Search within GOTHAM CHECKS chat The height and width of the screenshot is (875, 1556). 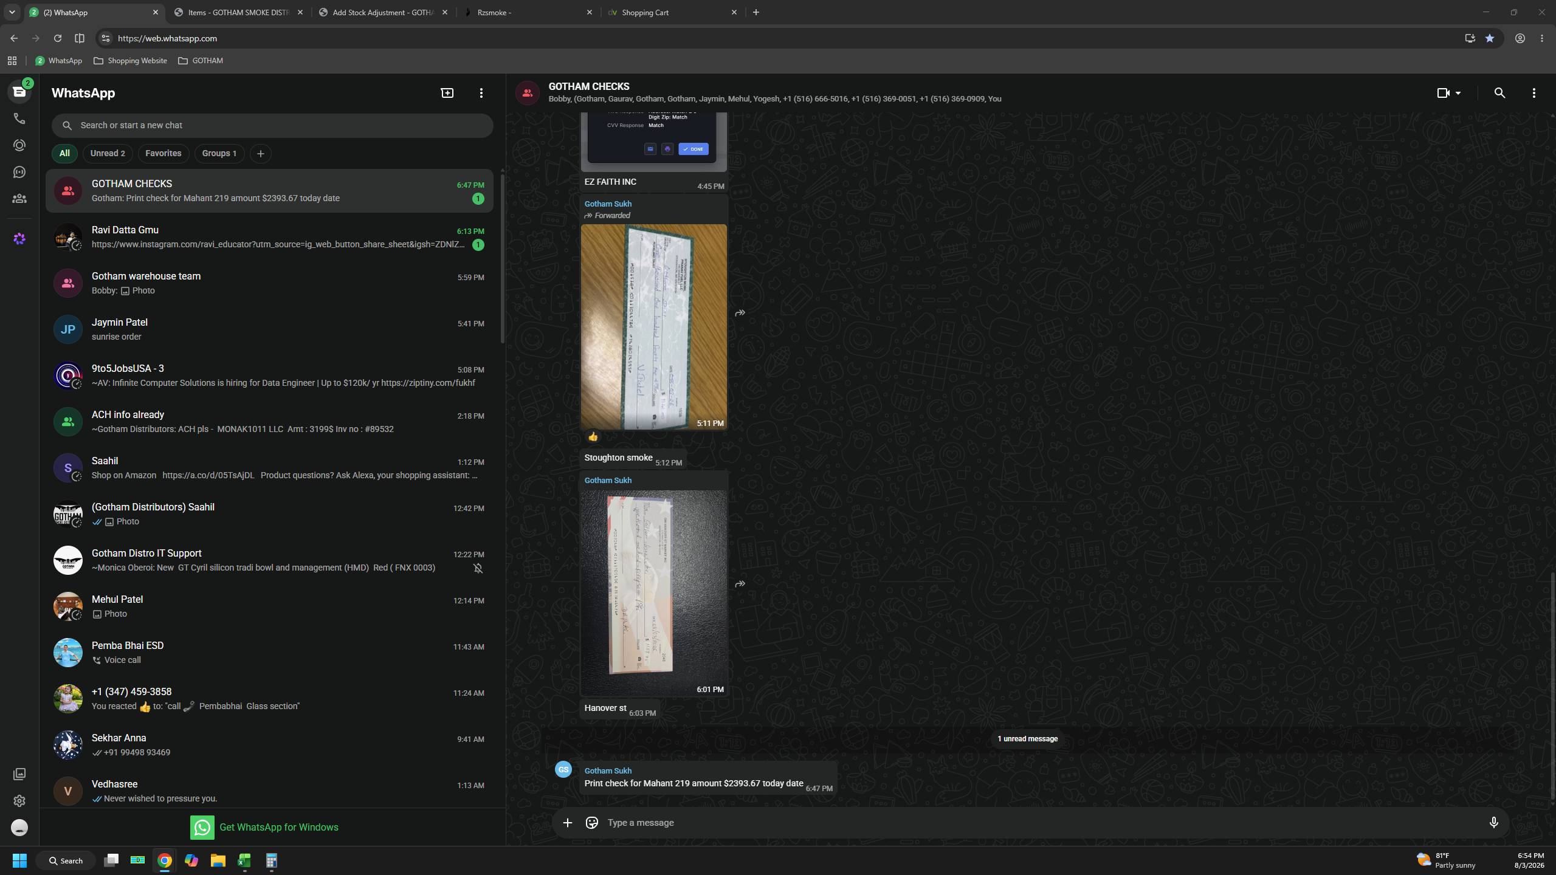1499,93
